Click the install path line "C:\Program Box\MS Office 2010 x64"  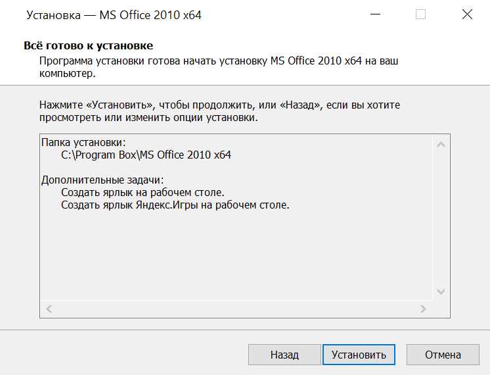[146, 155]
